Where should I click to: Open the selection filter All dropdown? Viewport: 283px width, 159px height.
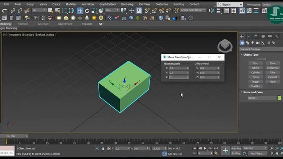coord(39,10)
